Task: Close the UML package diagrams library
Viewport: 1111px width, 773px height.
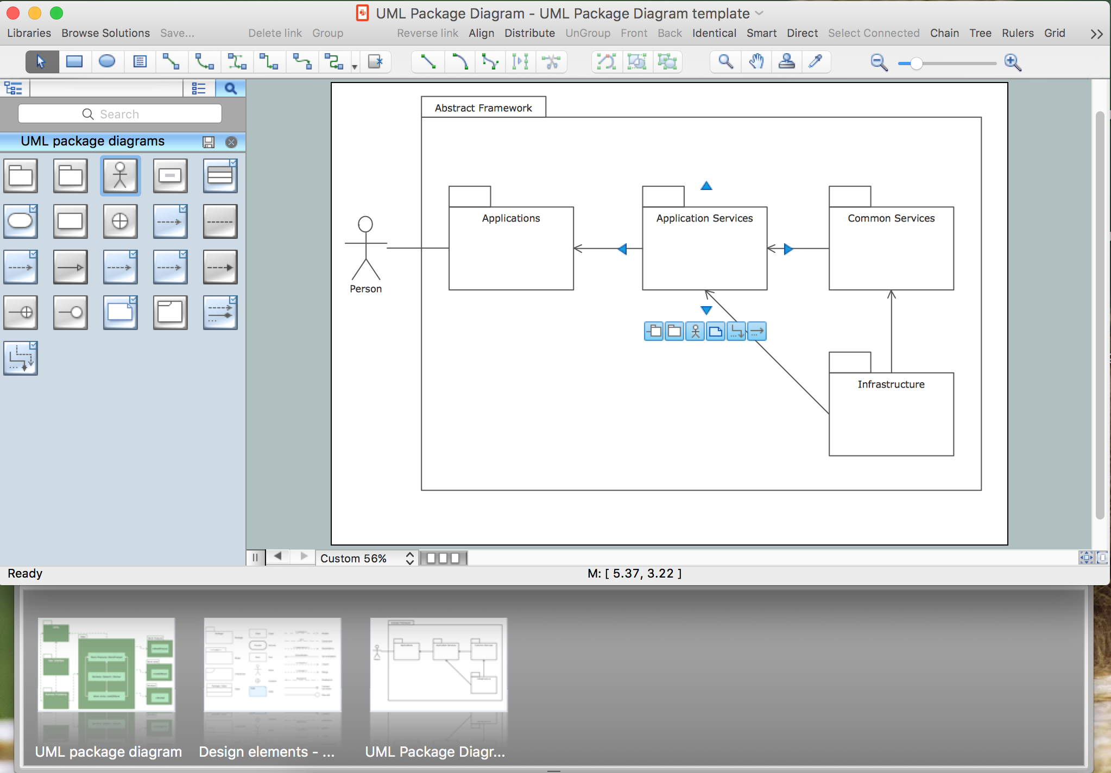Action: [x=231, y=142]
